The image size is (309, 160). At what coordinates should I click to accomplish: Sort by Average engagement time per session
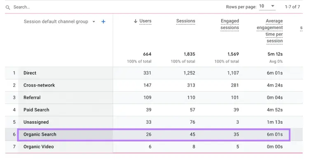[x=270, y=31]
